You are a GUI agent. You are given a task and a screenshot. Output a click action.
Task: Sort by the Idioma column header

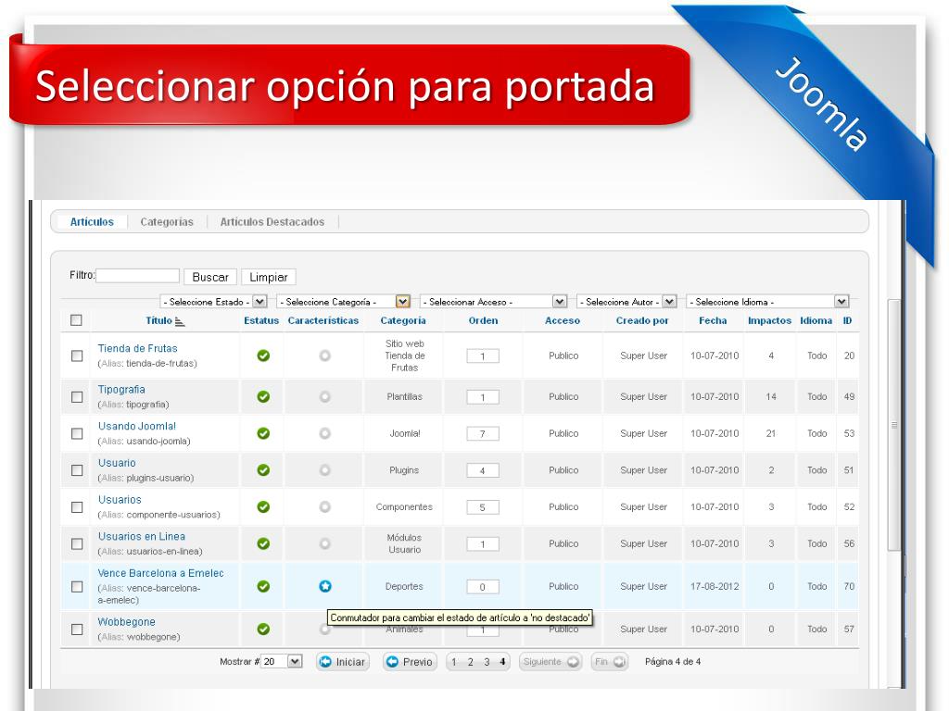816,320
